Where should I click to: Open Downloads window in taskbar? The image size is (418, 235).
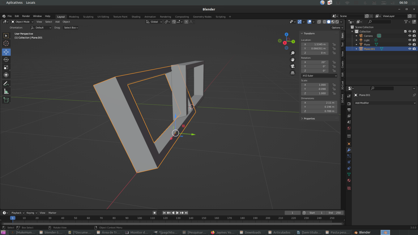click(252, 232)
